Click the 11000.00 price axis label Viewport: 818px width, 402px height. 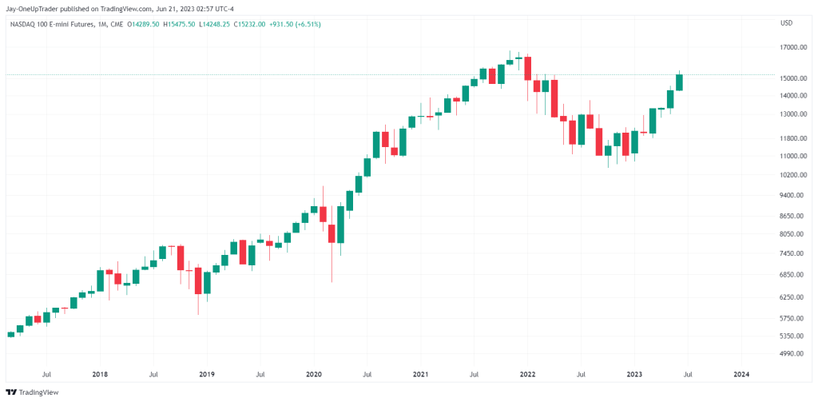coord(790,156)
